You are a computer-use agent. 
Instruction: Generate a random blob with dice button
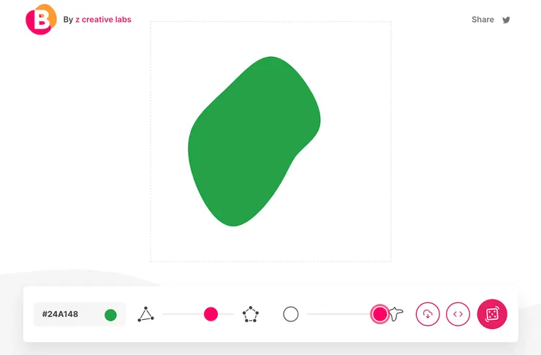tap(492, 314)
